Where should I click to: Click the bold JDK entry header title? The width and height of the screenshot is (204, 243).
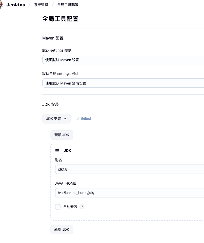[x=67, y=150]
